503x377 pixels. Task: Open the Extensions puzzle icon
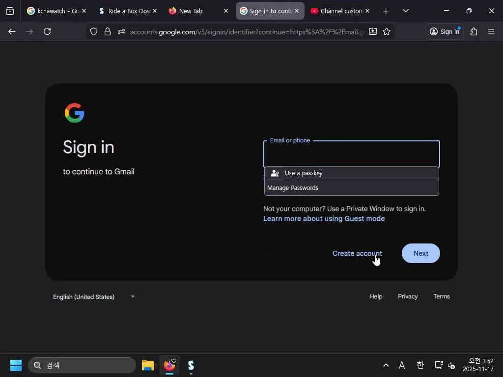474,31
